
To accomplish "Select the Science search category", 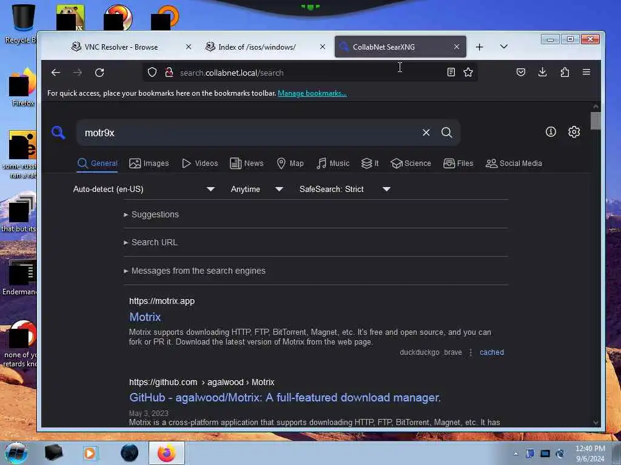I will [x=411, y=163].
